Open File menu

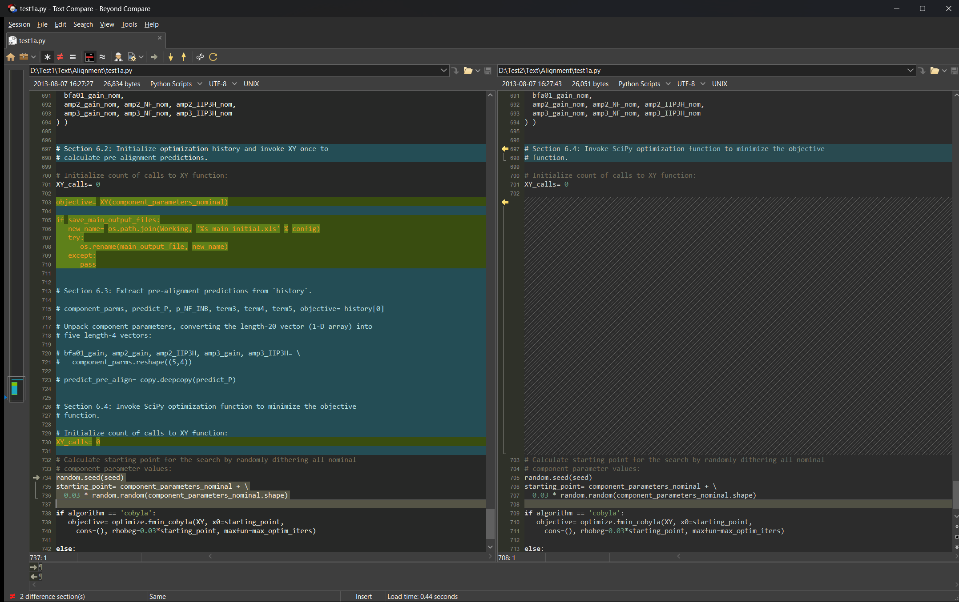(42, 24)
